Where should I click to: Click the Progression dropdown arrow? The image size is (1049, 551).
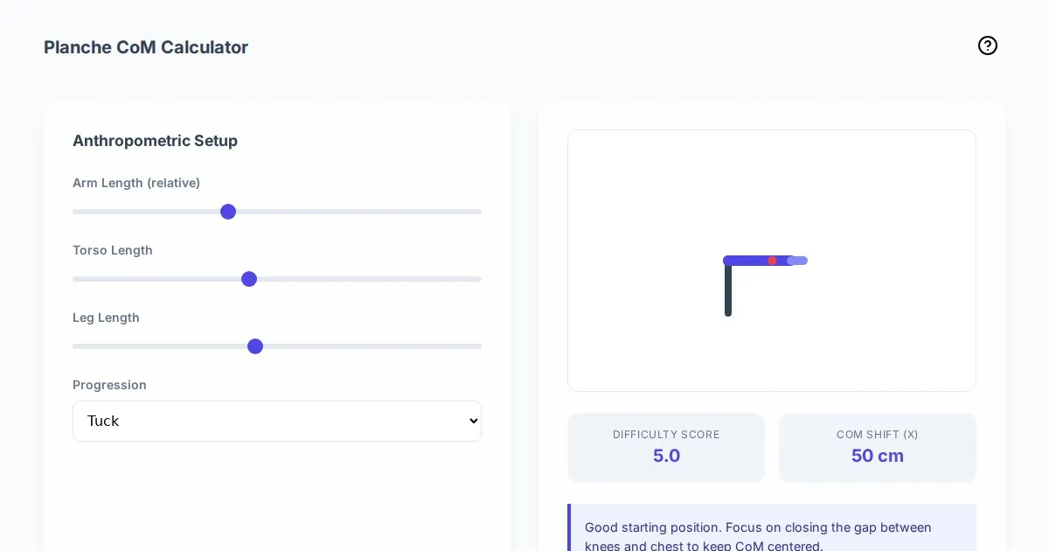click(x=473, y=421)
